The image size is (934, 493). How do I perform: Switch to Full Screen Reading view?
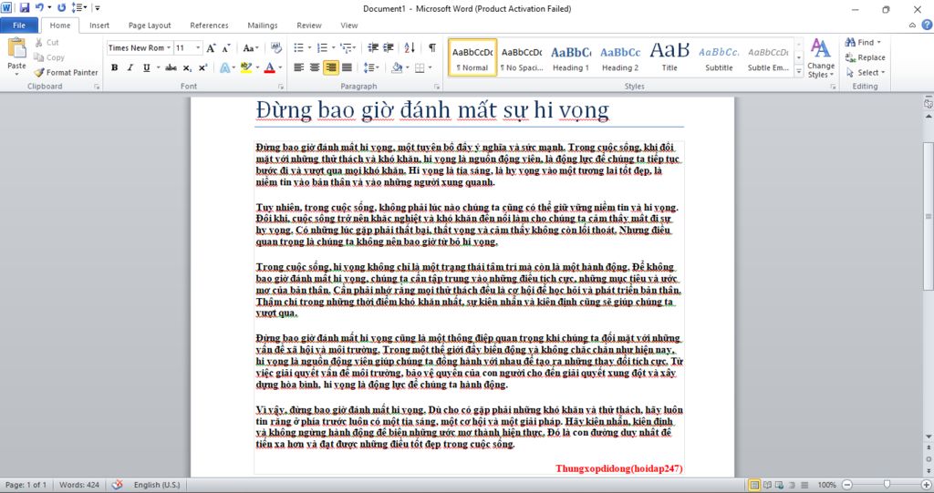(767, 485)
